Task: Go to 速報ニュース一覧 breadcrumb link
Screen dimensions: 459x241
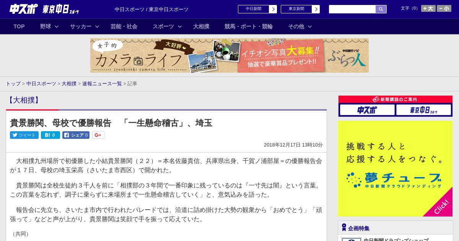Action: [x=102, y=83]
